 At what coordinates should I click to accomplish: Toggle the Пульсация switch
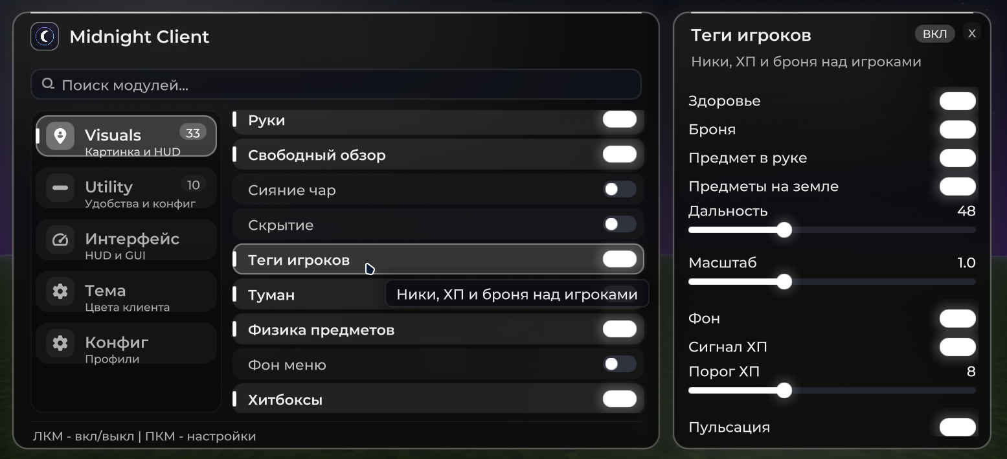point(958,427)
